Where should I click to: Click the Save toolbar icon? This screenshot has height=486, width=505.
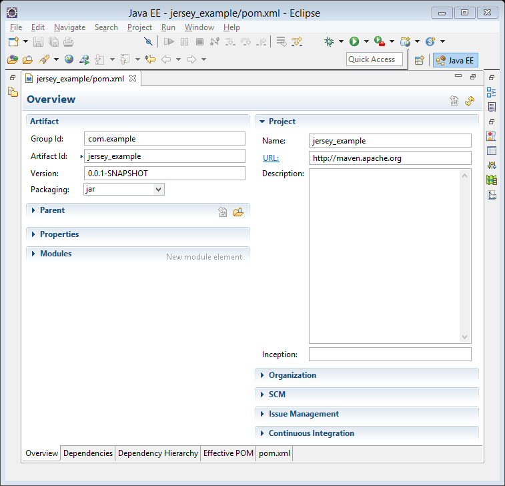38,42
